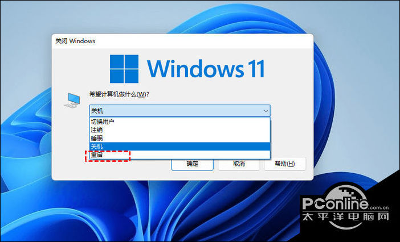Click the Windows 11 wordmark text

pyautogui.click(x=206, y=69)
